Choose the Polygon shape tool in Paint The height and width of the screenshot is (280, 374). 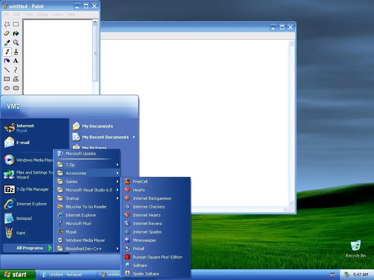click(x=16, y=79)
